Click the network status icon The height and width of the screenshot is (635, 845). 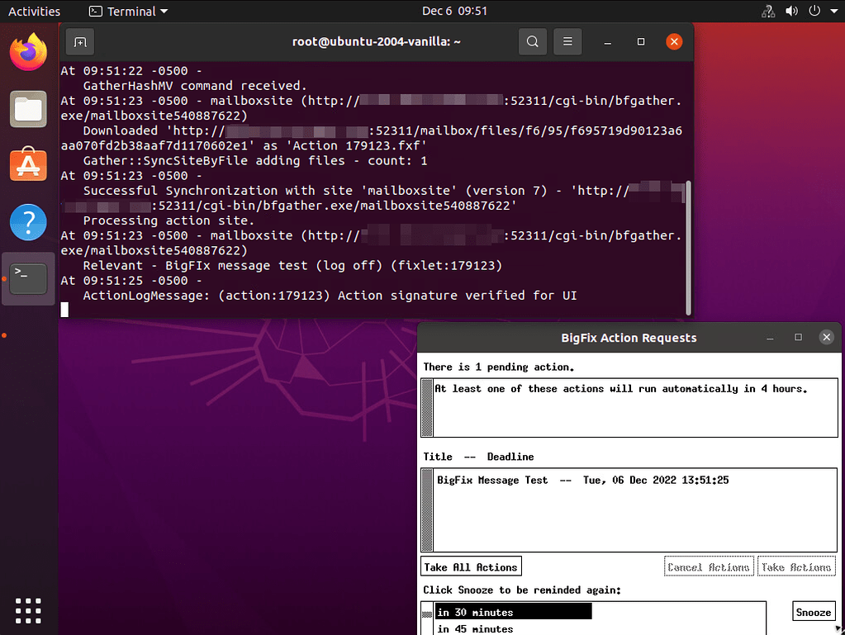click(x=767, y=11)
